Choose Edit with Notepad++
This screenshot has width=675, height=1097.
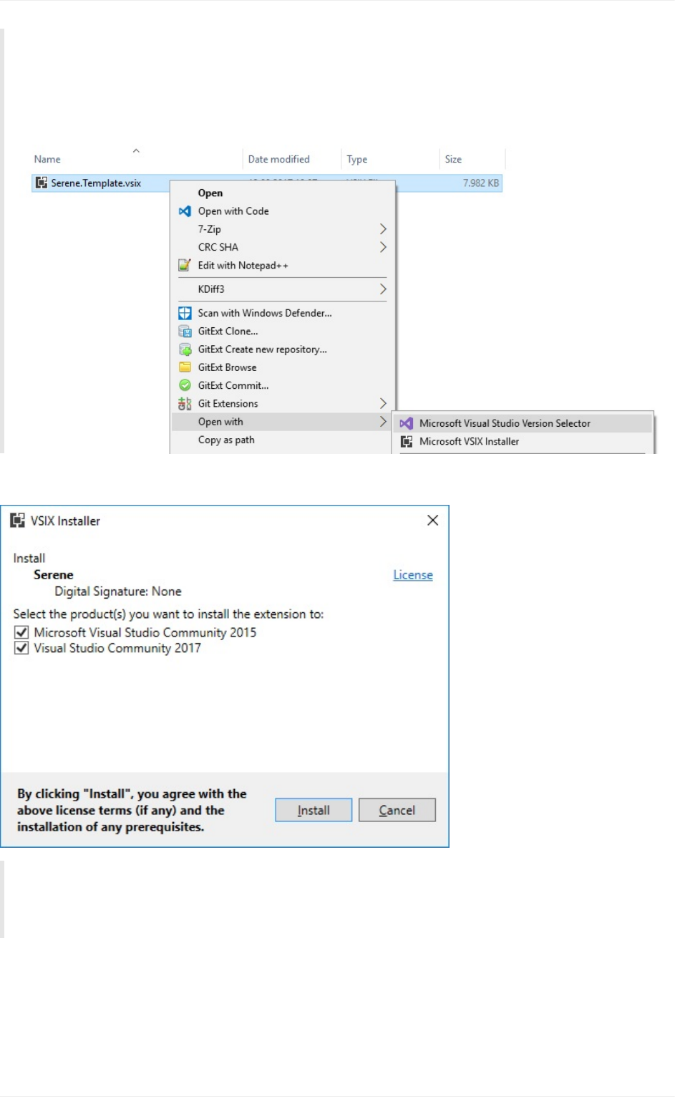[x=243, y=266]
